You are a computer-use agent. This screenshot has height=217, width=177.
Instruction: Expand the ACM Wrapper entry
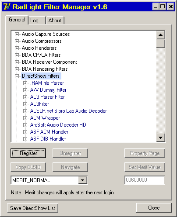pyautogui.click(x=25, y=118)
